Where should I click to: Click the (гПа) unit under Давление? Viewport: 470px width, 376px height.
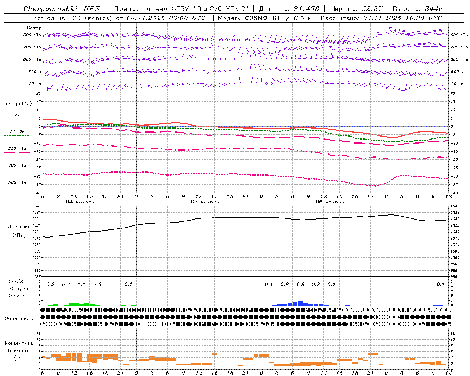click(x=19, y=235)
